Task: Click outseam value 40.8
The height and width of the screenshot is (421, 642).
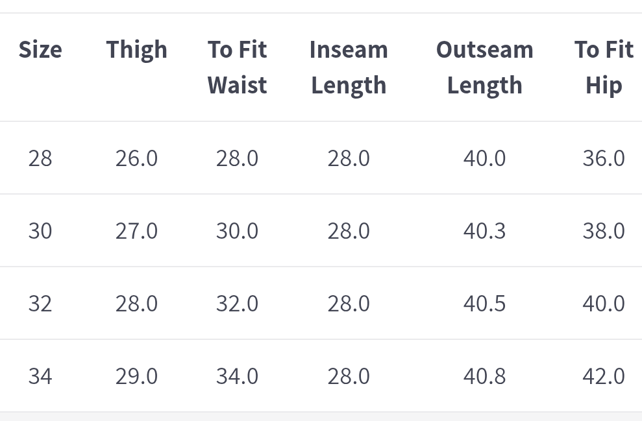Action: point(484,376)
